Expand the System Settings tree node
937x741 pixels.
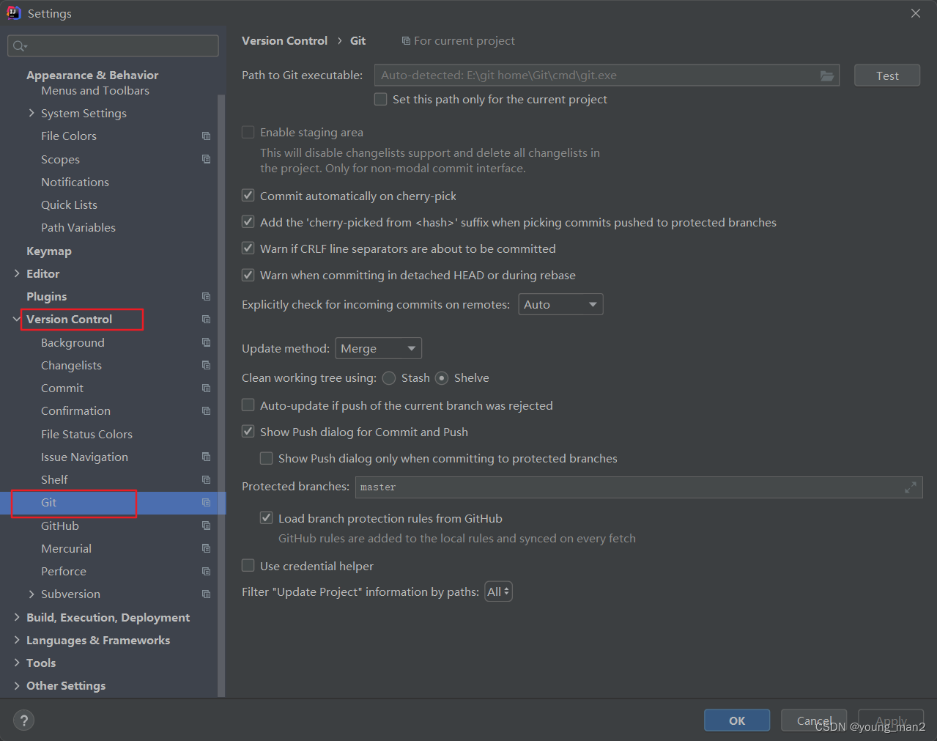32,113
